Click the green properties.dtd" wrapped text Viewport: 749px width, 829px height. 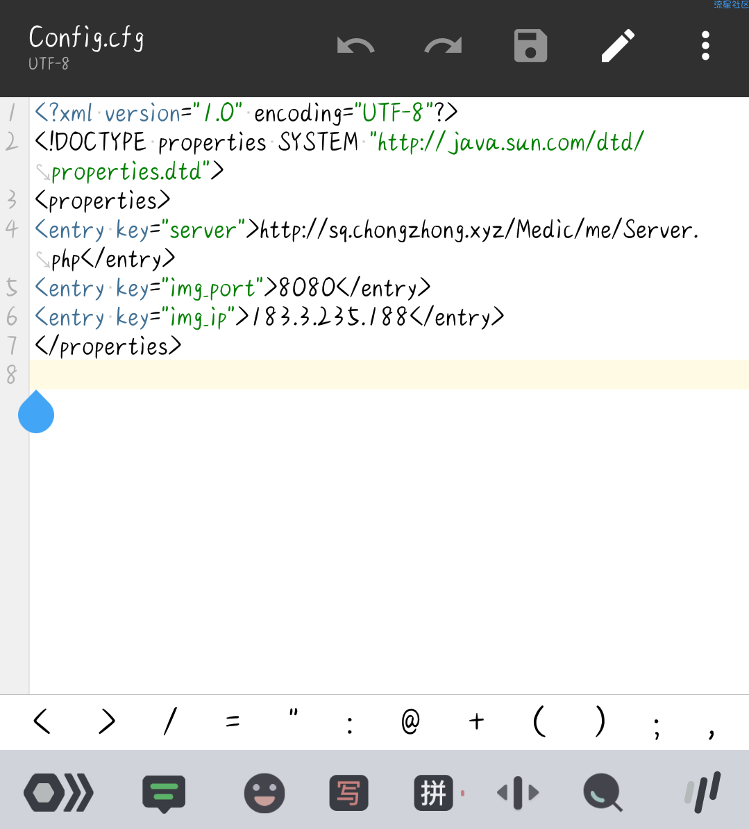point(132,171)
